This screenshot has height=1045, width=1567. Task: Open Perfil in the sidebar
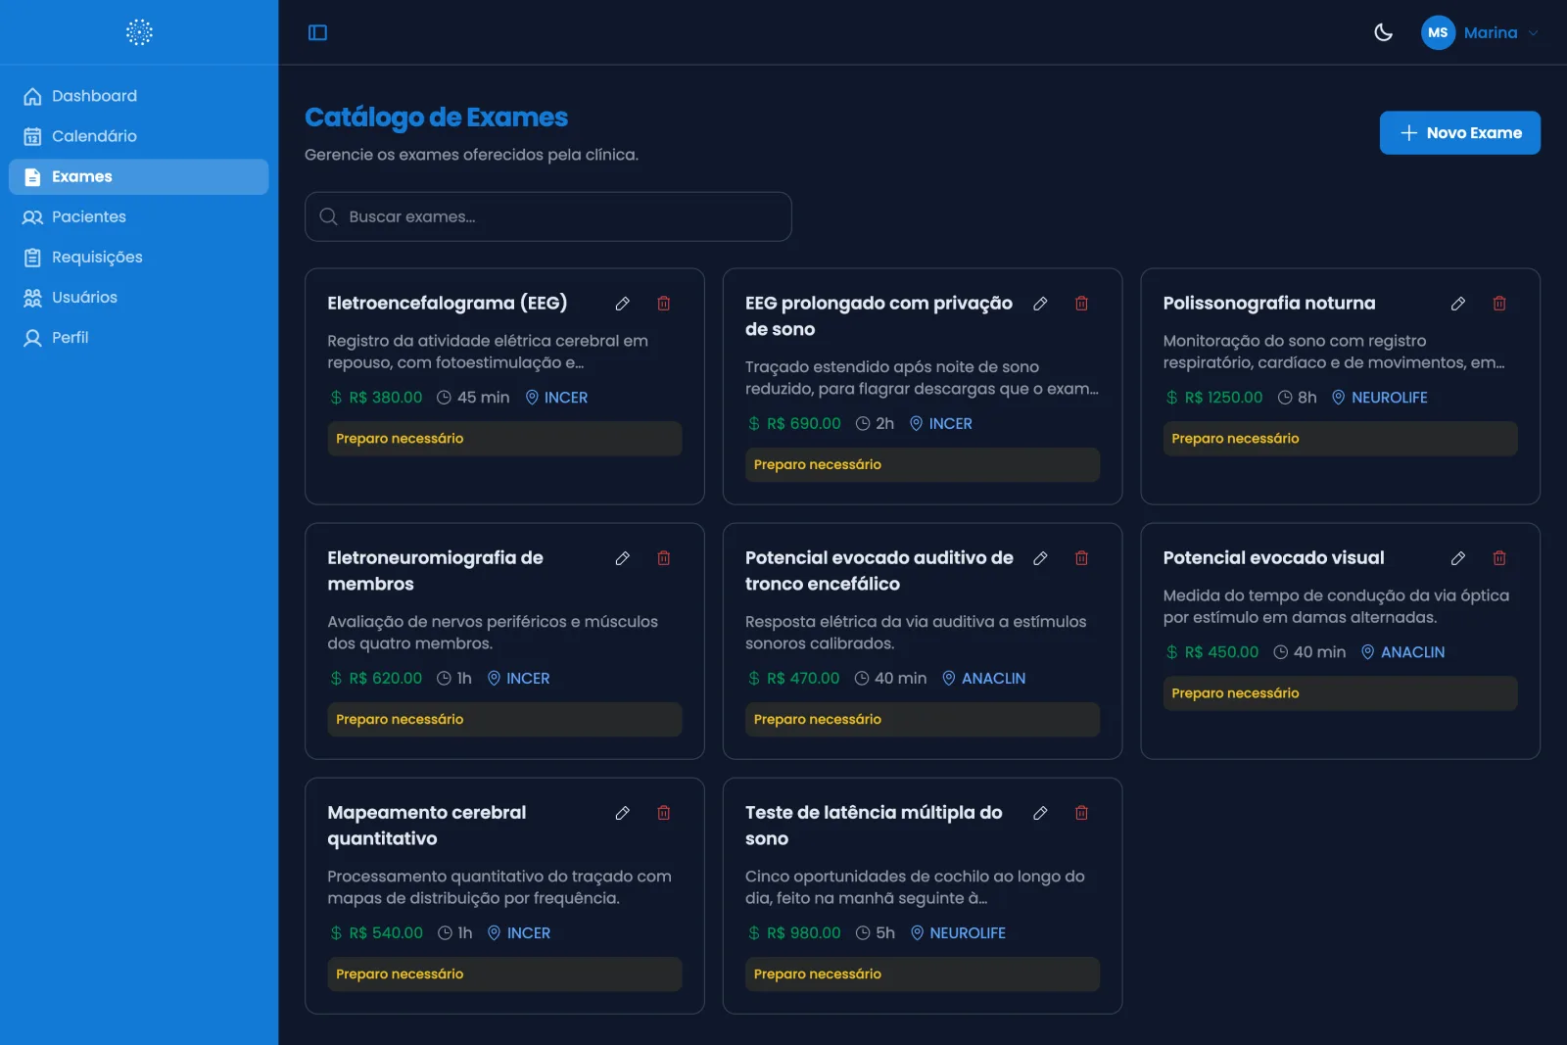(x=139, y=337)
